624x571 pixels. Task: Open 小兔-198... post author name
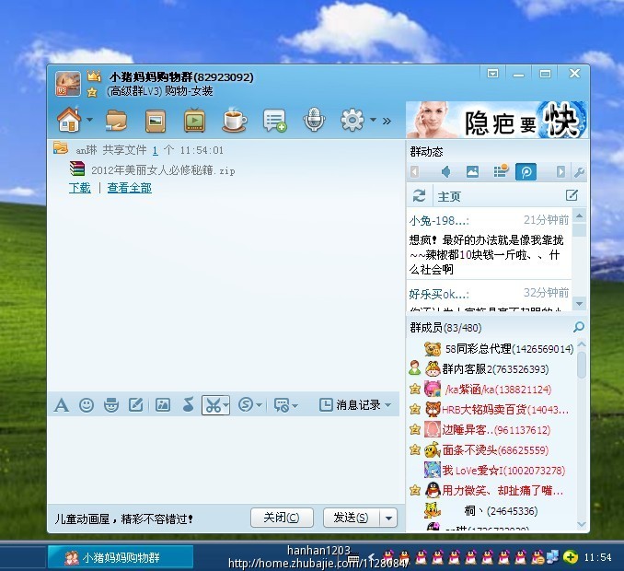pos(439,221)
